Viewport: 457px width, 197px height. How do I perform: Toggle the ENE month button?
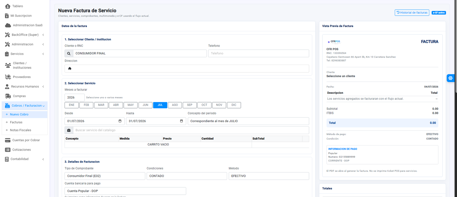pyautogui.click(x=72, y=105)
